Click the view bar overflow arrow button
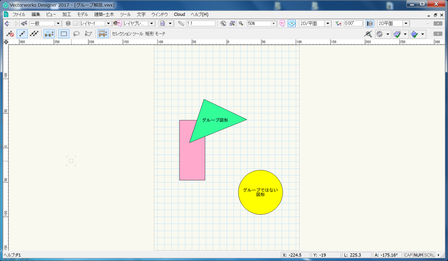The width and height of the screenshot is (448, 261). coord(438,23)
